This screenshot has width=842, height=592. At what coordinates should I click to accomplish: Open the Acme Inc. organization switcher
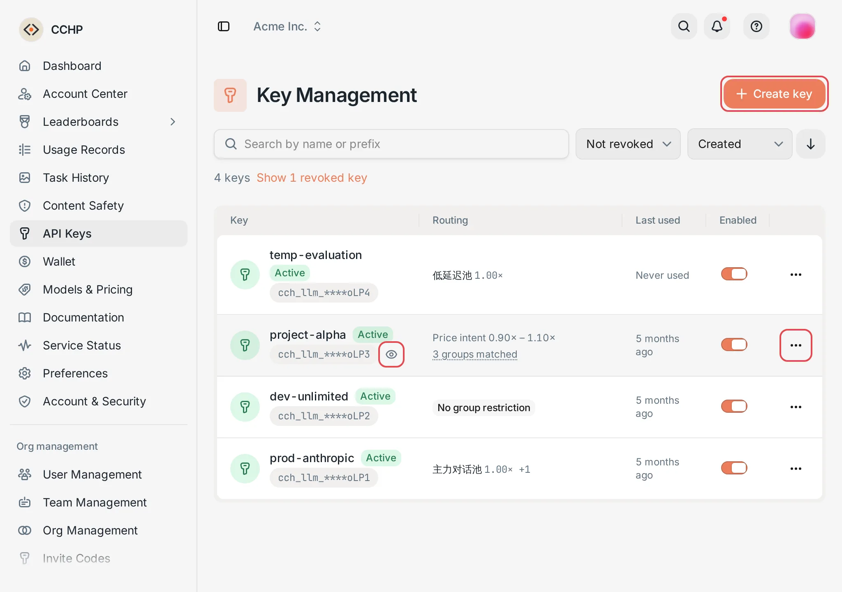point(287,26)
